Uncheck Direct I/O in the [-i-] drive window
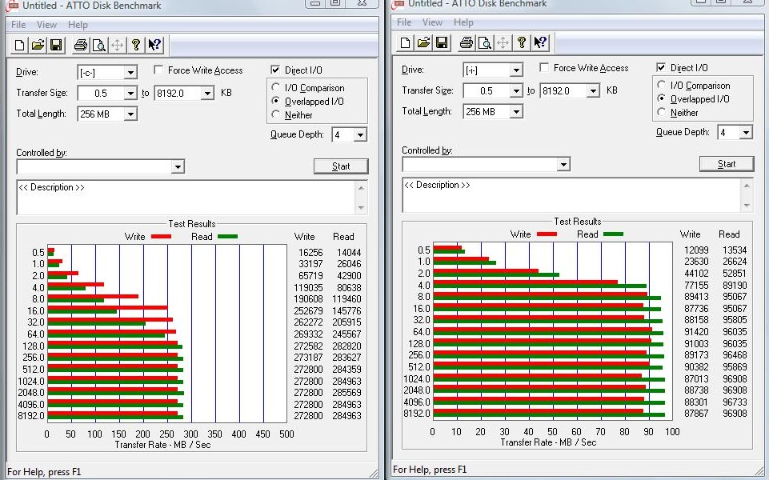Screen dimensions: 769x480 tap(661, 68)
